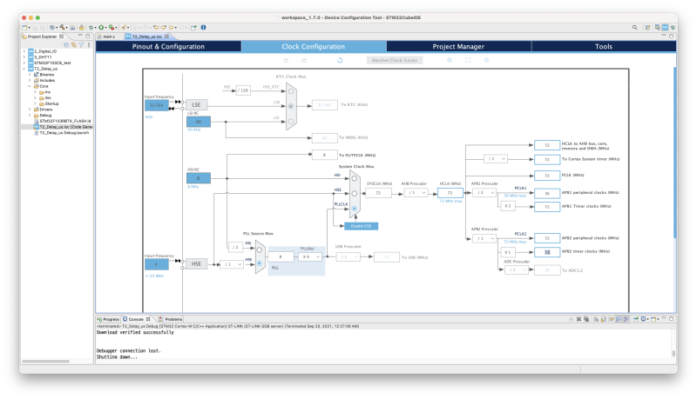Click the Run green play icon
Screen dimensions: 697x399
pos(101,28)
